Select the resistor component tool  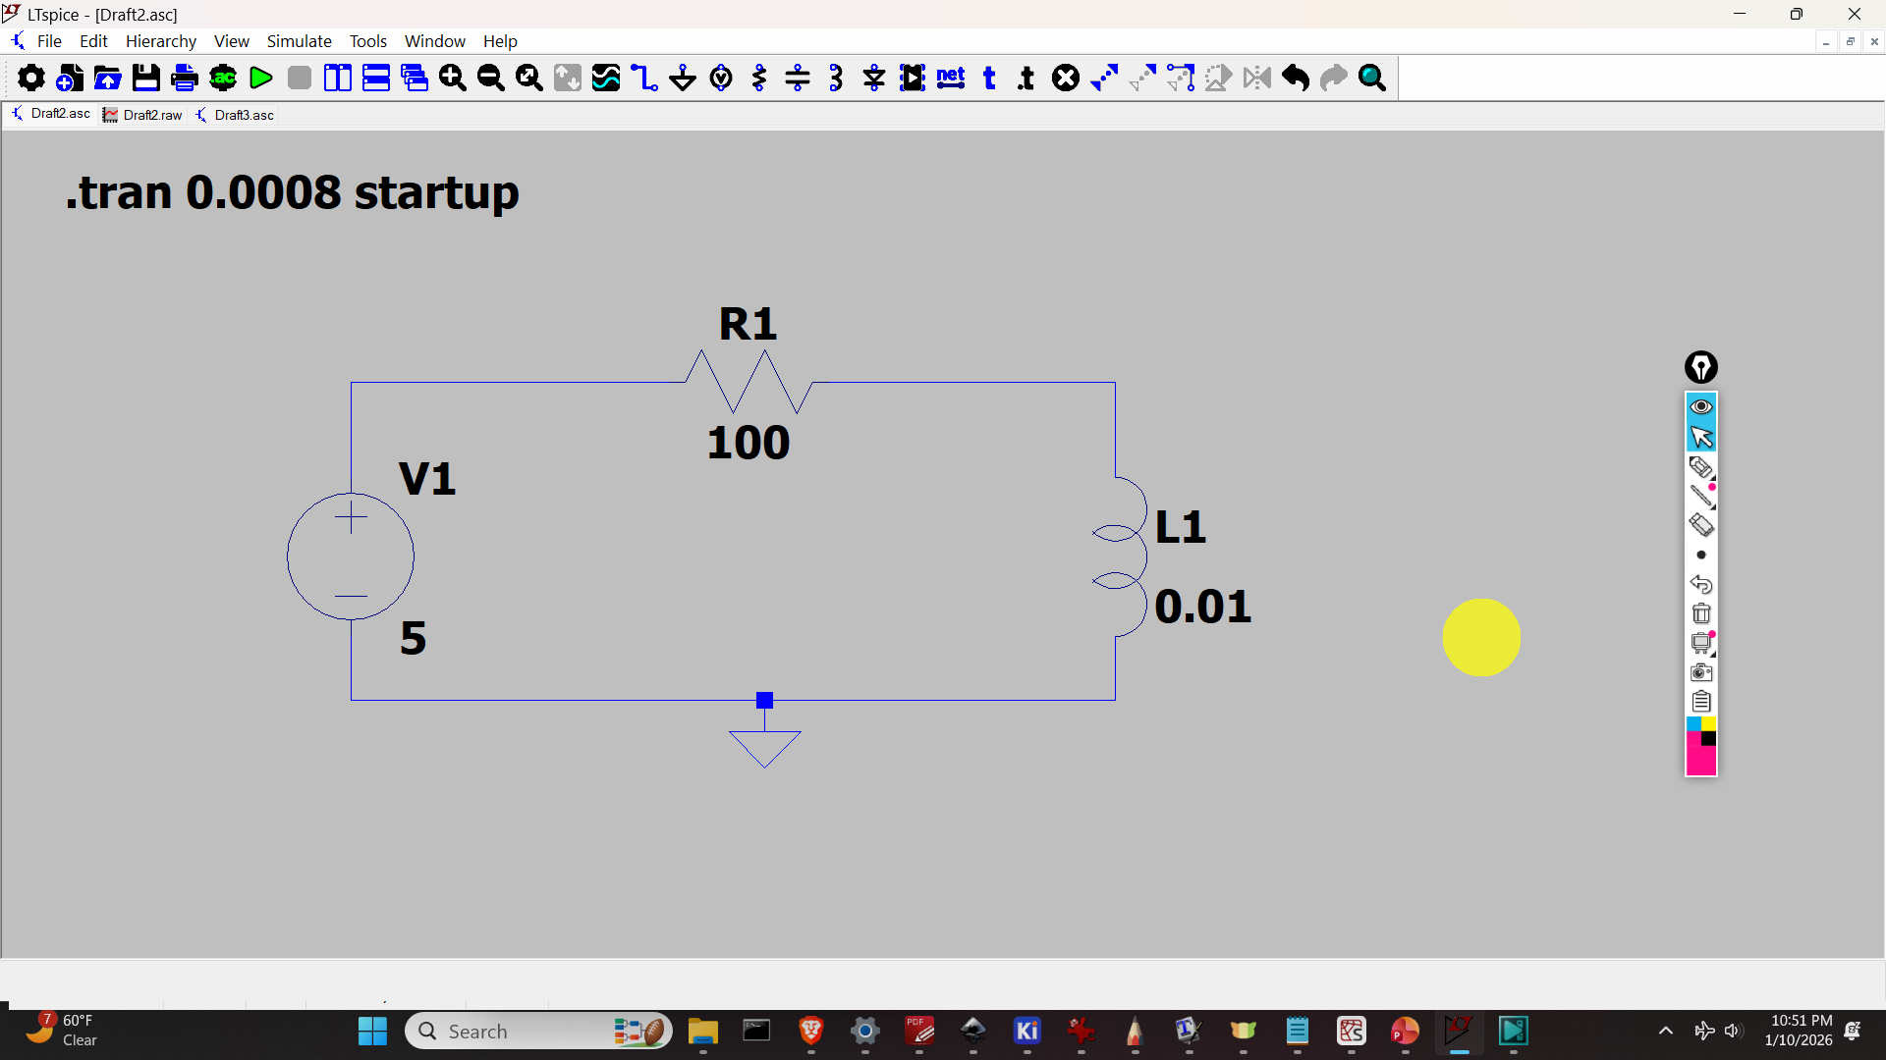(x=759, y=78)
